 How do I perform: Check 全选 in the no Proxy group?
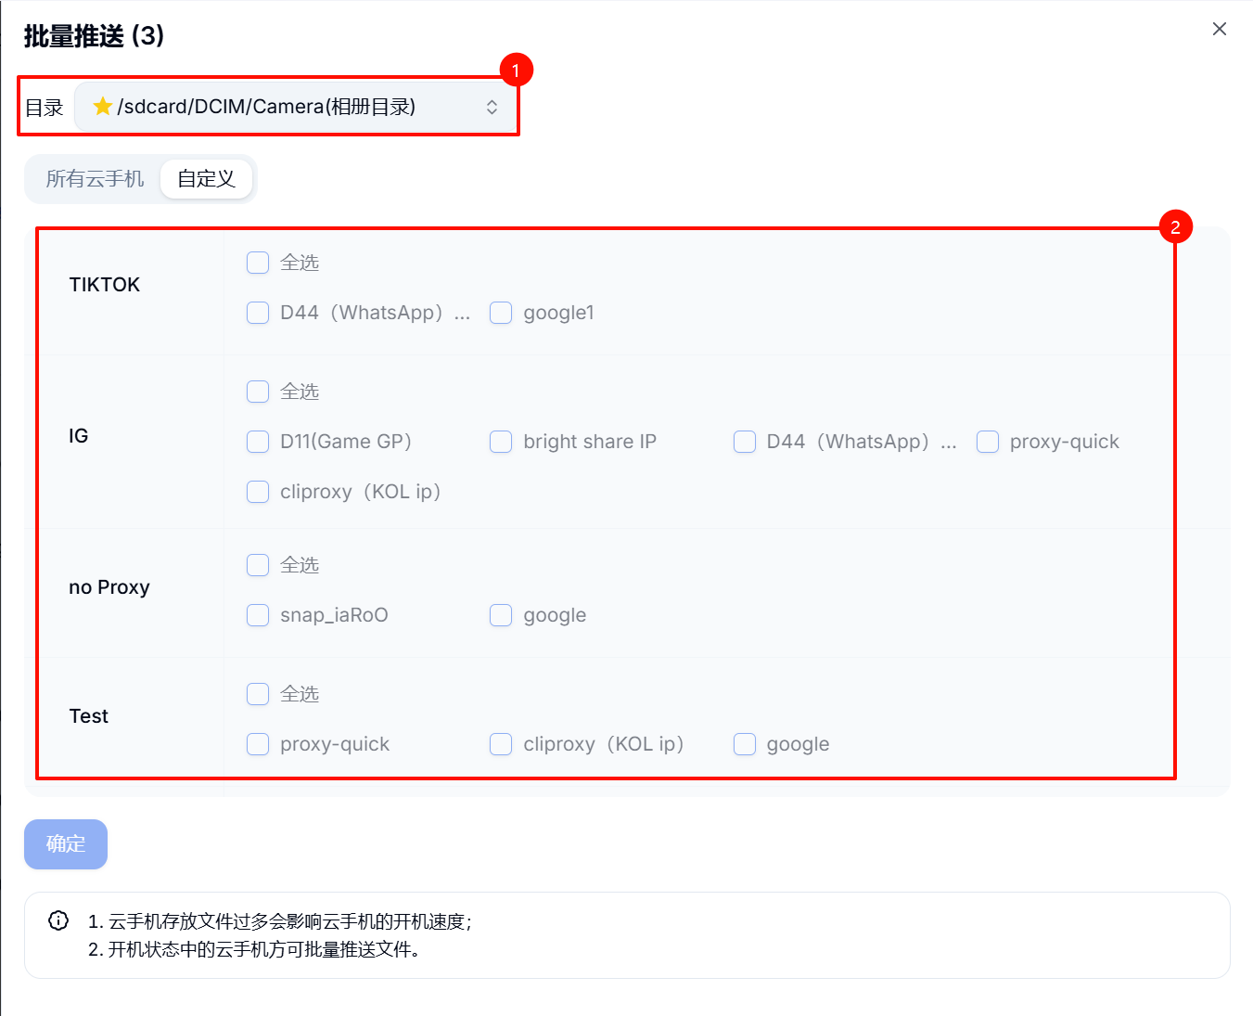[257, 564]
